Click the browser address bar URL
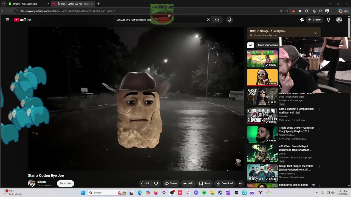Image resolution: width=351 pixels, height=197 pixels. coord(67,11)
